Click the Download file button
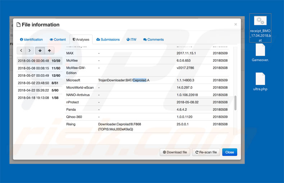Viewport: 284px width, 183px height. [175, 152]
